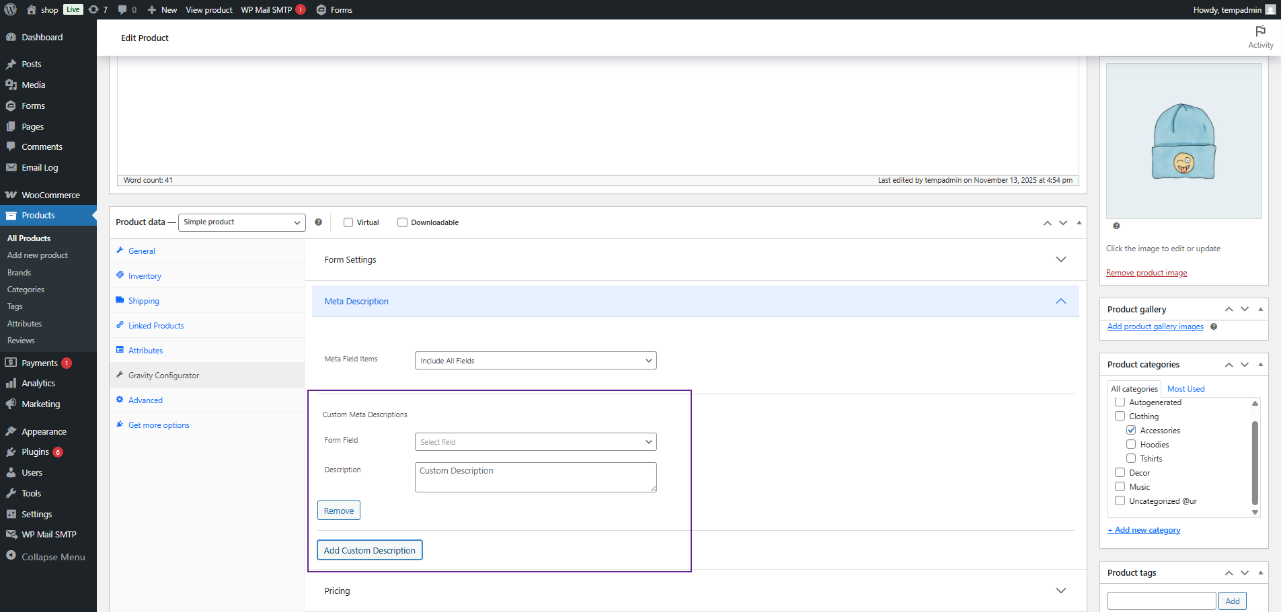This screenshot has height=612, width=1283.
Task: Click the shop home icon
Action: [x=31, y=9]
